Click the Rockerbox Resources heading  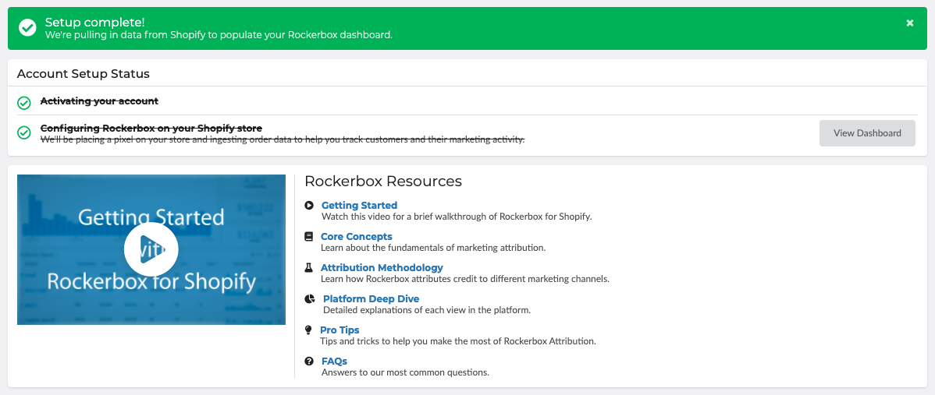coord(383,181)
